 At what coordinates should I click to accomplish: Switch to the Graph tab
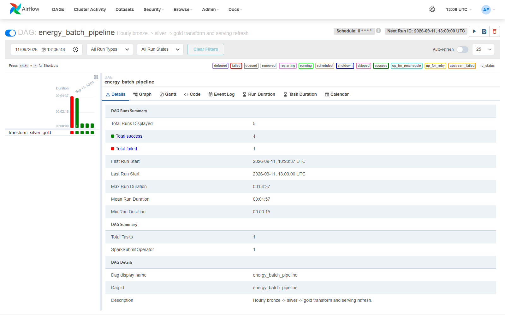point(142,94)
